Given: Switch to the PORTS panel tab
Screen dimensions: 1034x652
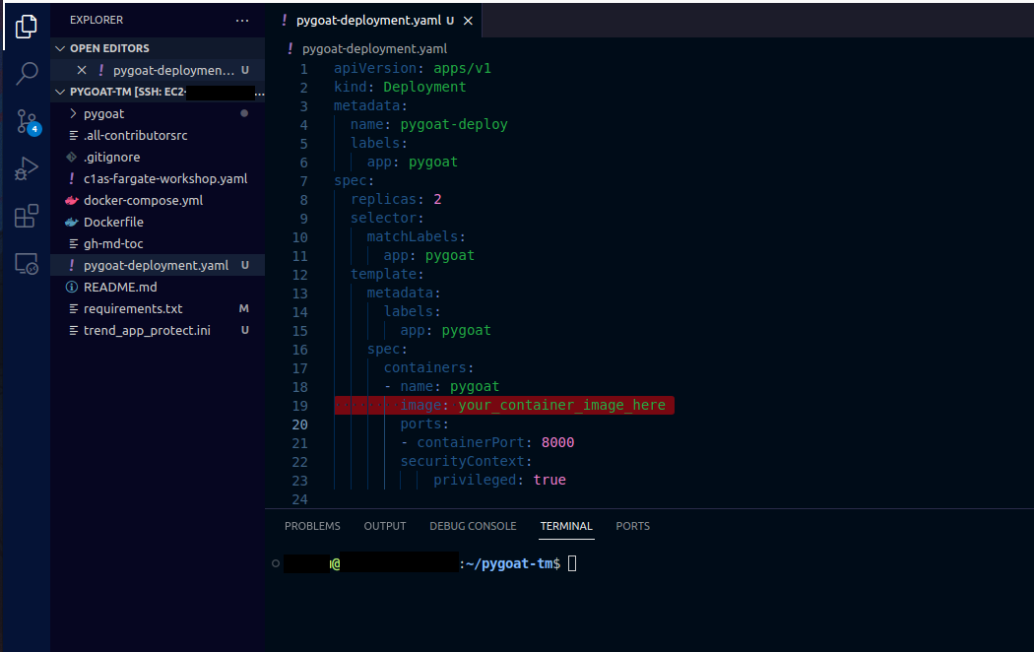Looking at the screenshot, I should pos(632,526).
